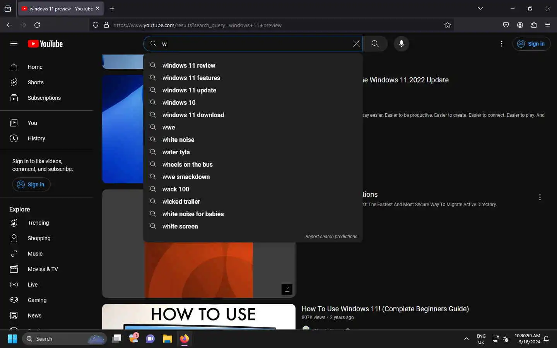The height and width of the screenshot is (348, 557).
Task: Open a new browser tab
Action: click(112, 9)
